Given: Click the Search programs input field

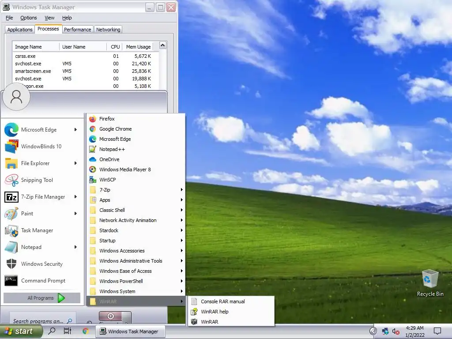Looking at the screenshot, I should click(x=42, y=320).
